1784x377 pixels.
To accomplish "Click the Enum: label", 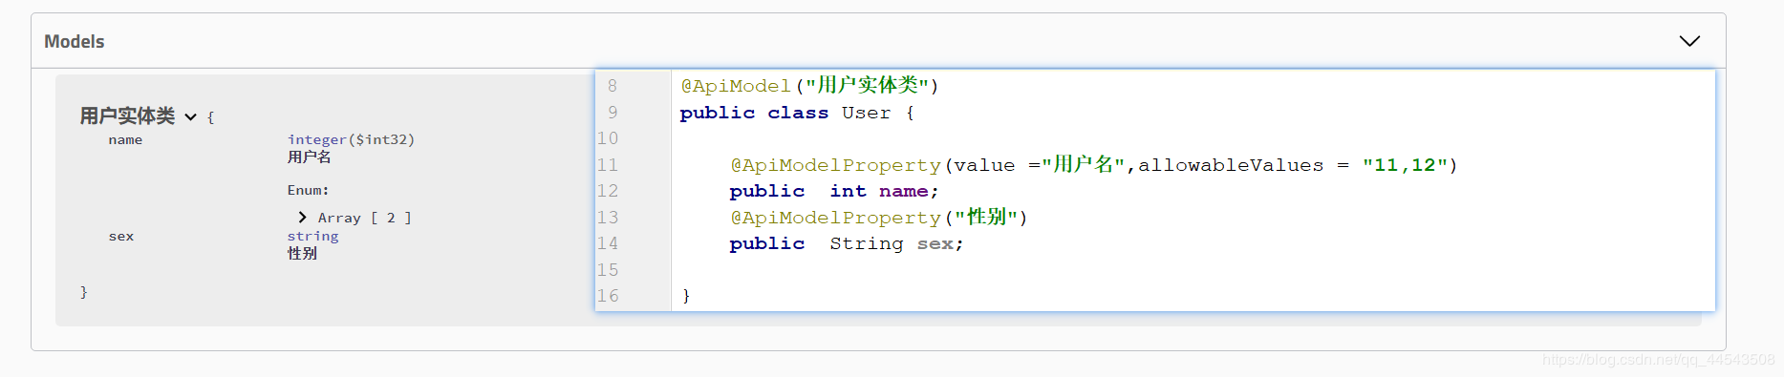I will (308, 190).
